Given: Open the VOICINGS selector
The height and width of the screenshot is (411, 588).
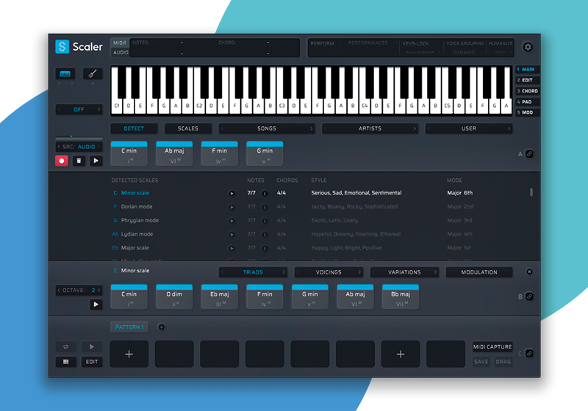Looking at the screenshot, I should click(329, 272).
